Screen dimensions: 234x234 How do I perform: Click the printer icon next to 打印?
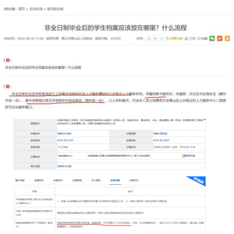pyautogui.click(x=186, y=39)
